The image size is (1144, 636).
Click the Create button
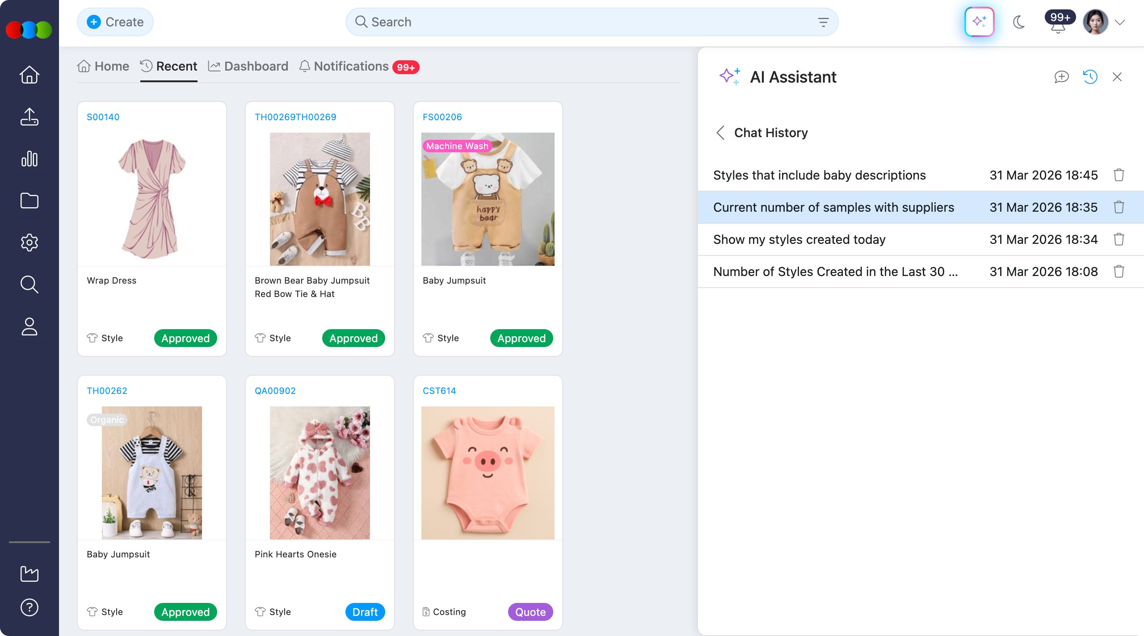(x=115, y=21)
